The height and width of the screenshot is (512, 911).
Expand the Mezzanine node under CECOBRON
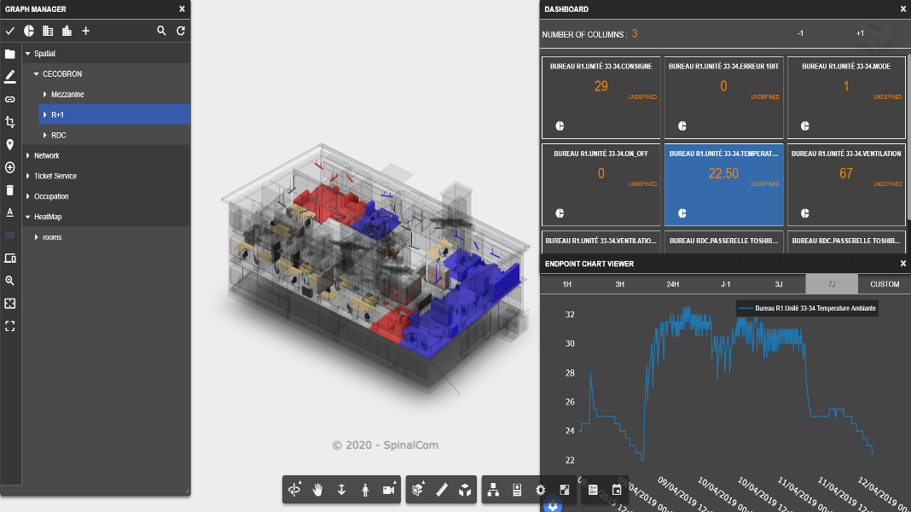click(46, 94)
